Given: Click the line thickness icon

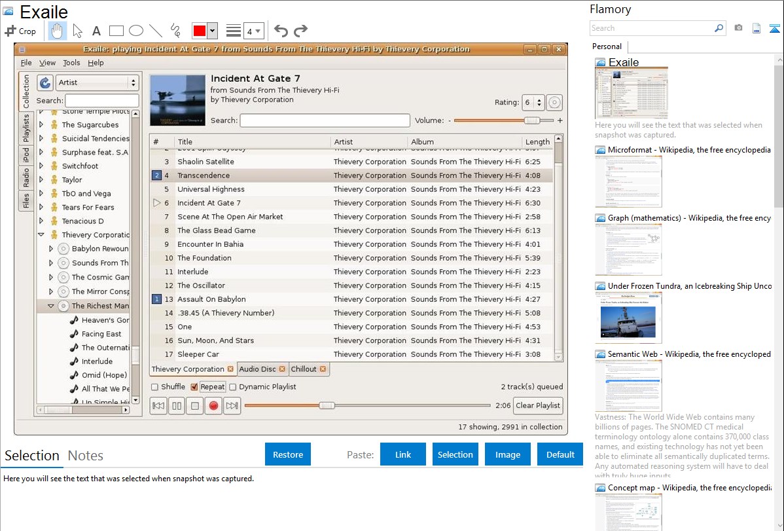Looking at the screenshot, I should pyautogui.click(x=234, y=31).
